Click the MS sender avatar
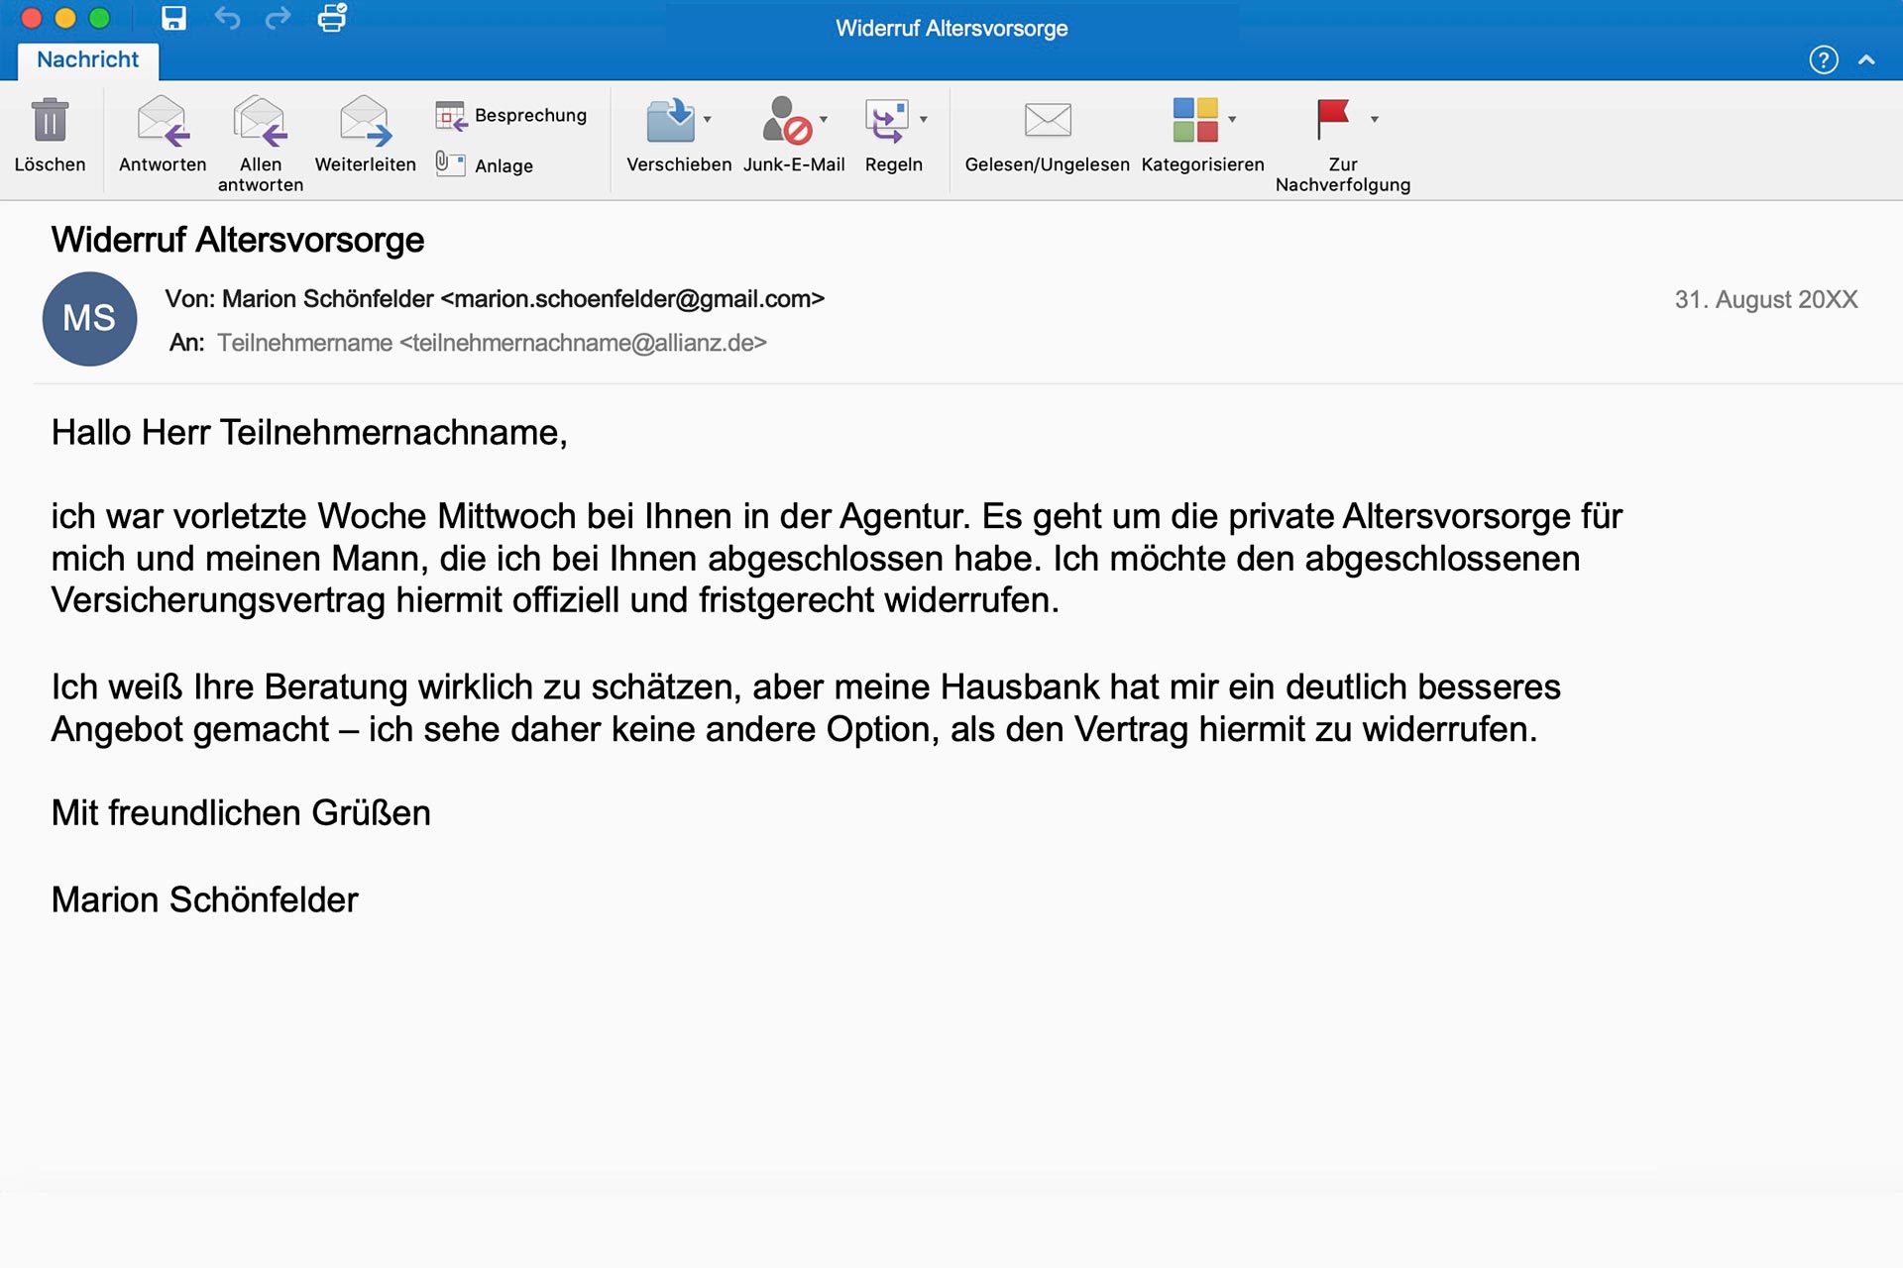 (89, 319)
